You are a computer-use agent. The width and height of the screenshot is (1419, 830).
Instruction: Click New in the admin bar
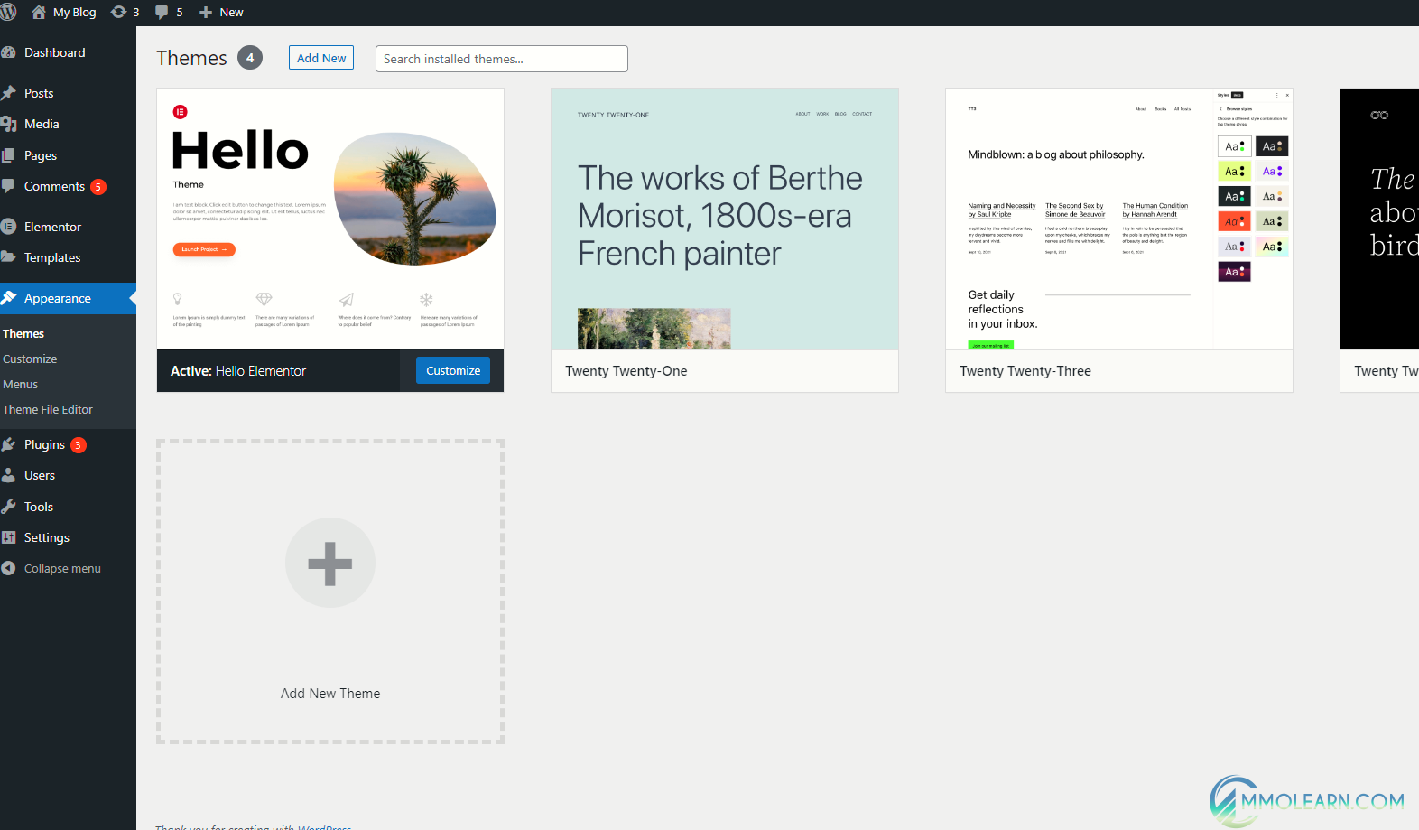click(231, 12)
